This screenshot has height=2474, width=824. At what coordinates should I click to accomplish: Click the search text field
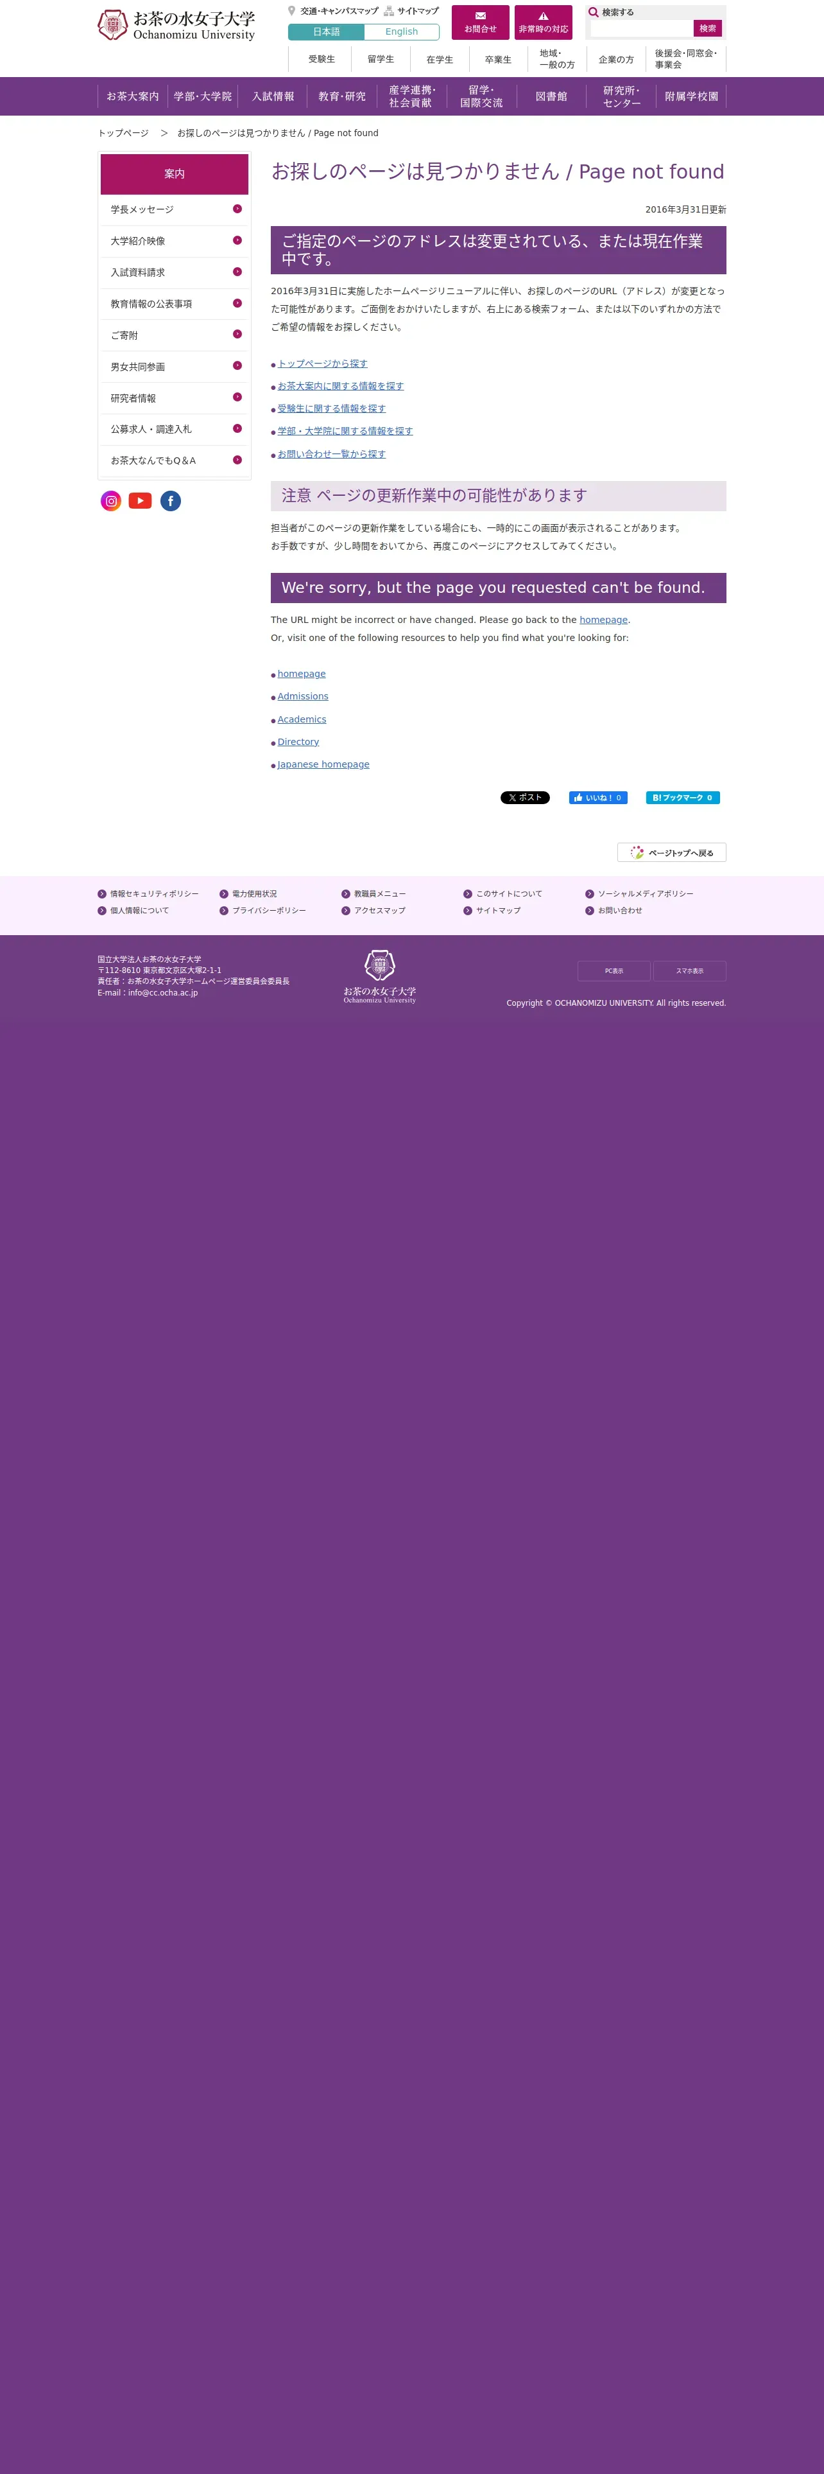coord(641,29)
